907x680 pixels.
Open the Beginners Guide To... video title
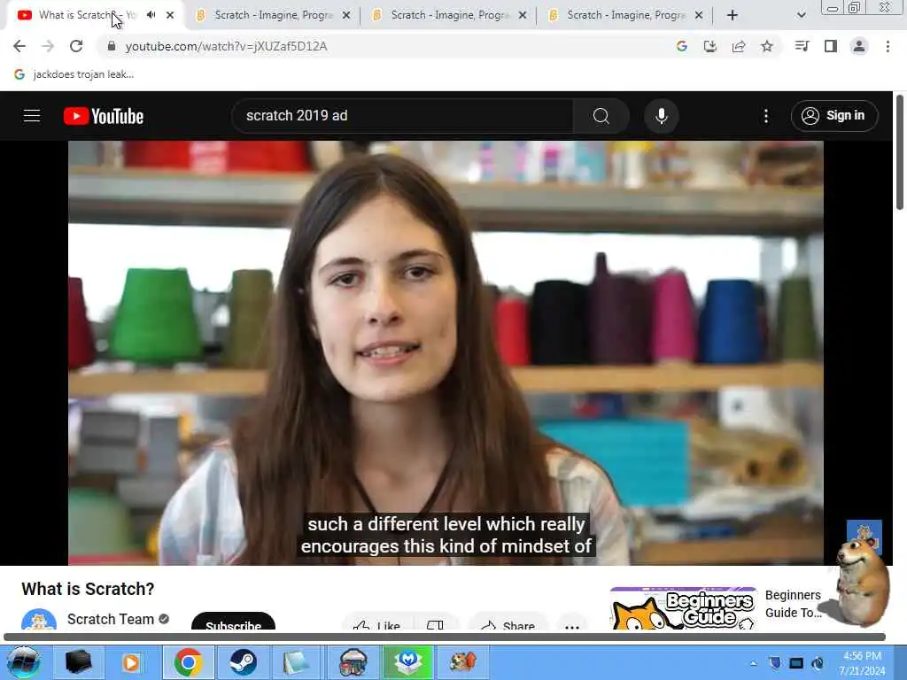pyautogui.click(x=793, y=604)
